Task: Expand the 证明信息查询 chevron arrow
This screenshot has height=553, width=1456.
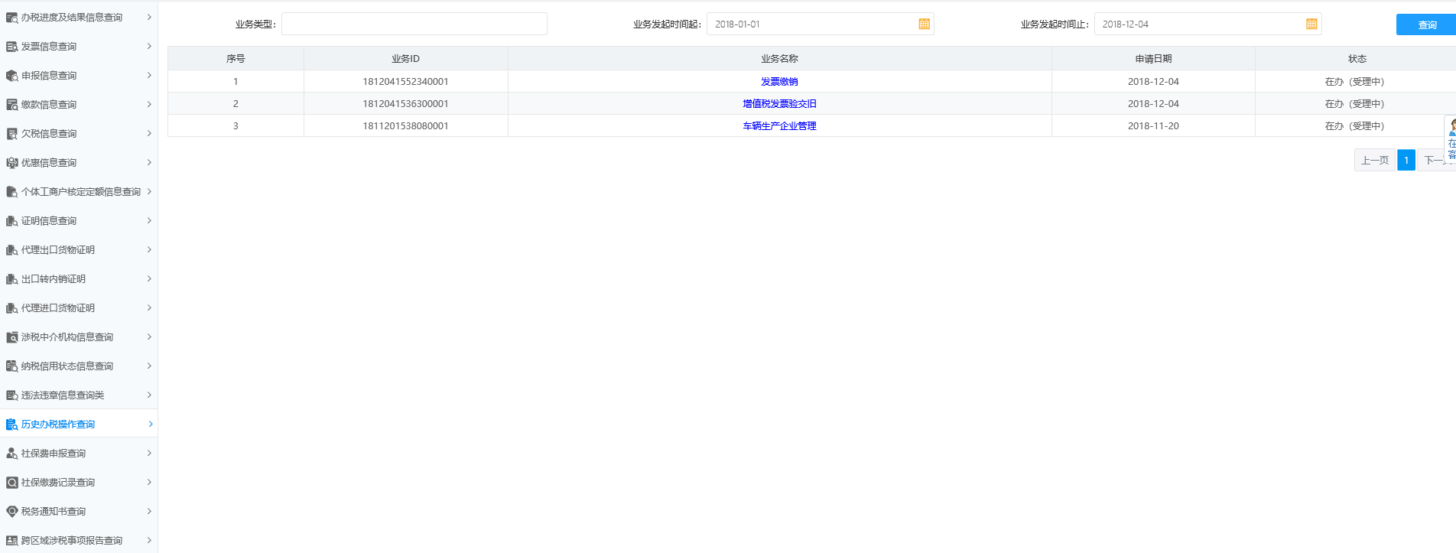Action: [149, 221]
